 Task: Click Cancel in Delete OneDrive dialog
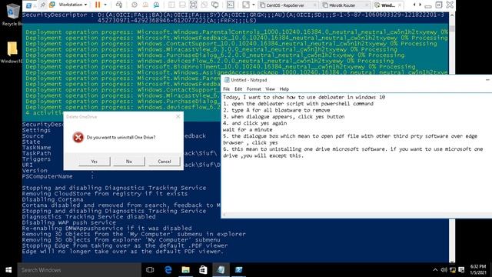(x=164, y=162)
